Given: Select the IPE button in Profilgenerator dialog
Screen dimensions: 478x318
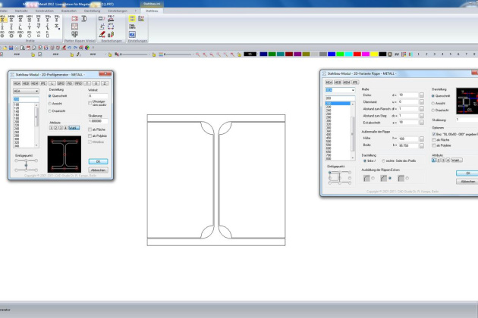Looking at the screenshot, I should click(42, 83).
